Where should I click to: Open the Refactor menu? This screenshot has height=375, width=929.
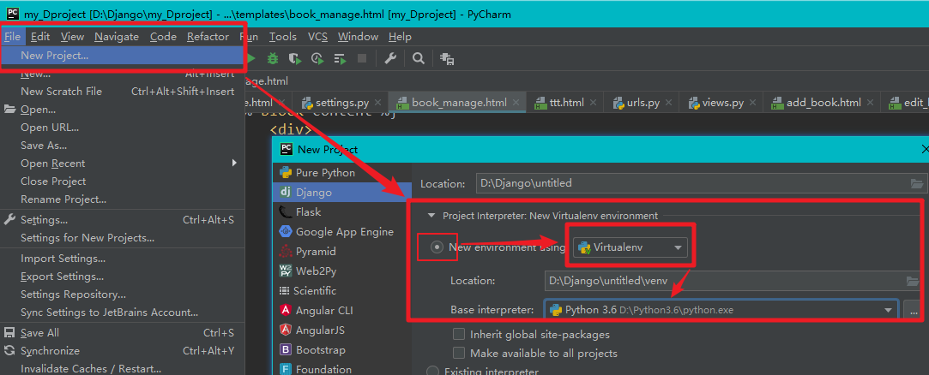(x=208, y=37)
